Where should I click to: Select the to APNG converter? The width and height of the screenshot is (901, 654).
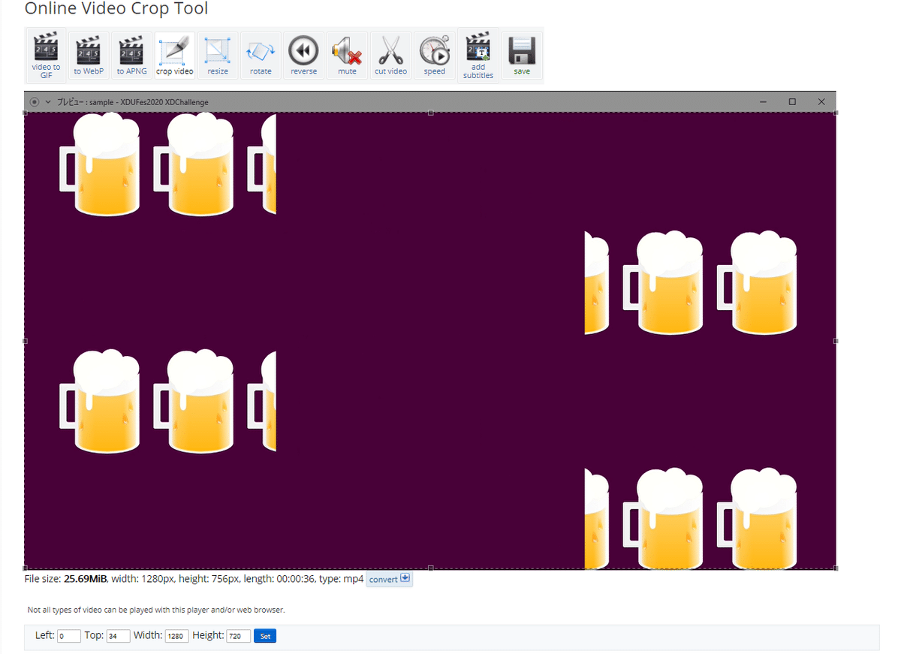[131, 56]
